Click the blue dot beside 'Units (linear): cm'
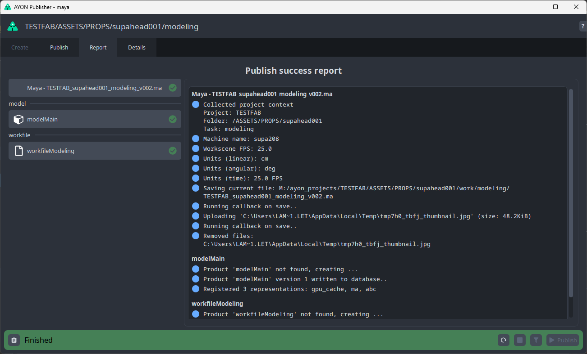Viewport: 587px width, 354px height. [x=196, y=158]
